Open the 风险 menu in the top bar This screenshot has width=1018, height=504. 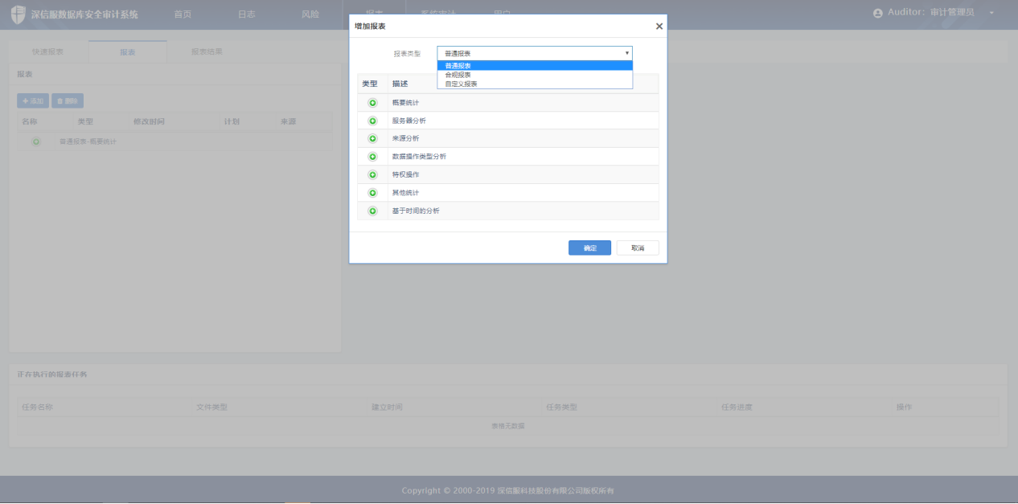pos(310,14)
